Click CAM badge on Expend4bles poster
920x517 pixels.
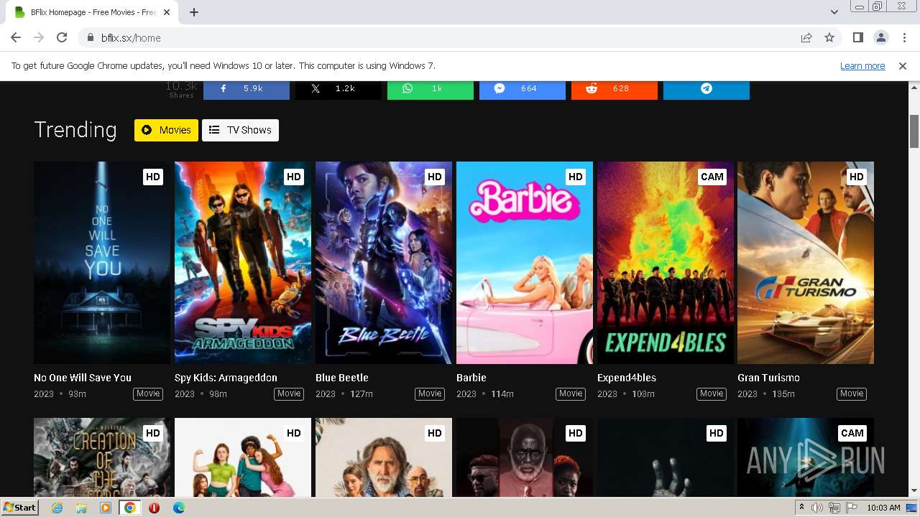pos(712,177)
